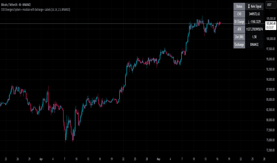Click the ATR value 1127.2783995074

click(x=254, y=29)
